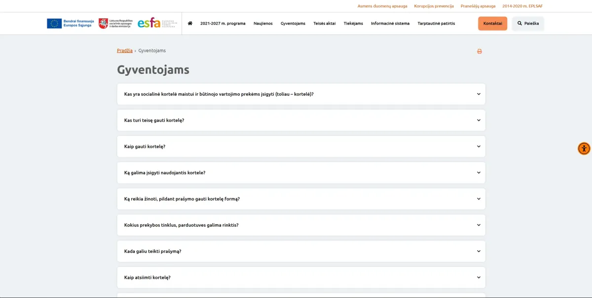The height and width of the screenshot is (298, 592).
Task: Toggle 'Kada galiu teikti prašymą?' chevron
Action: click(x=479, y=251)
